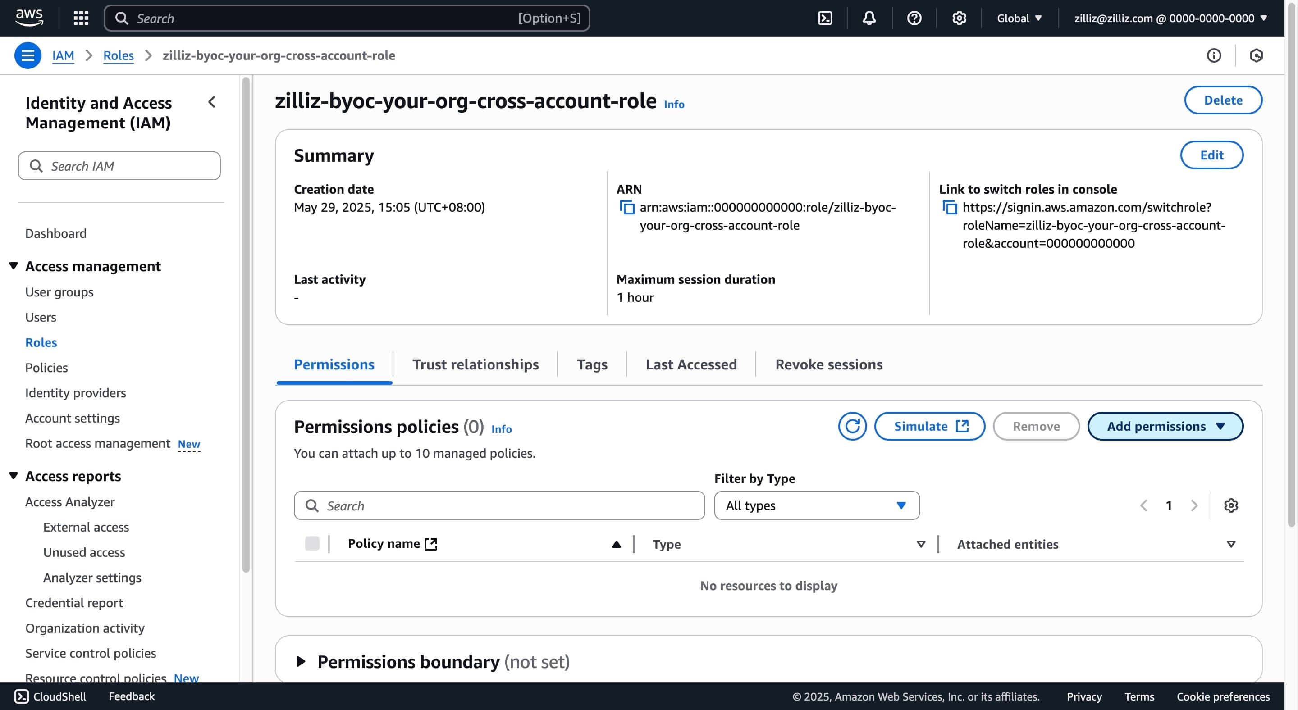Click the hexagon clock icon near info
This screenshot has height=710, width=1298.
pyautogui.click(x=1256, y=55)
